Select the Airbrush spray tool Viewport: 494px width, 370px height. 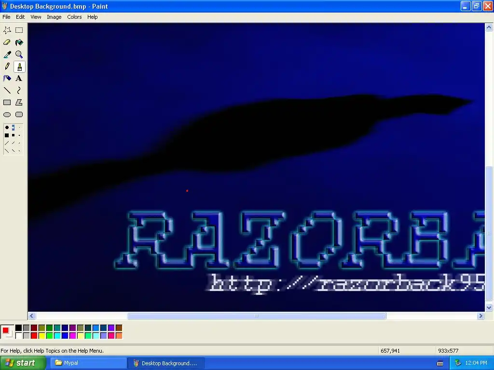[7, 79]
